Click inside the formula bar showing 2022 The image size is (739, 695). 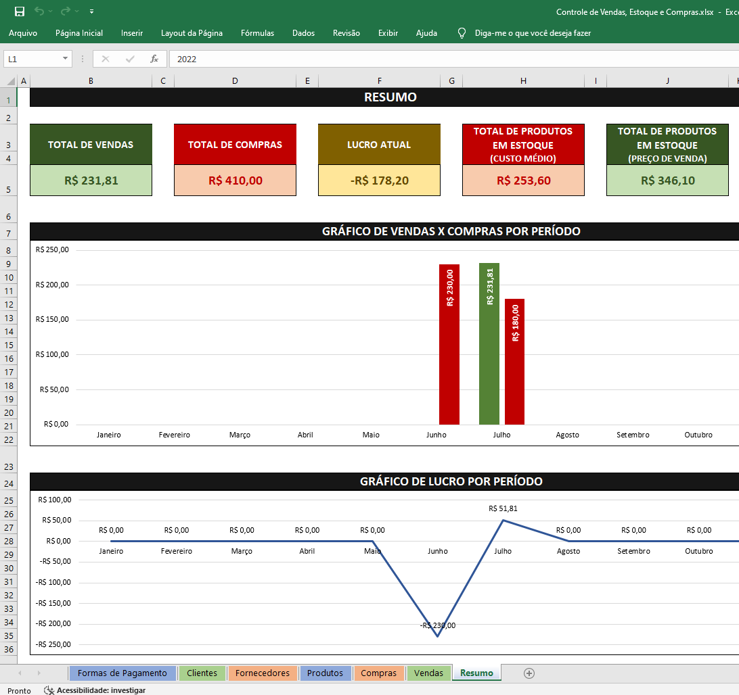(406, 59)
